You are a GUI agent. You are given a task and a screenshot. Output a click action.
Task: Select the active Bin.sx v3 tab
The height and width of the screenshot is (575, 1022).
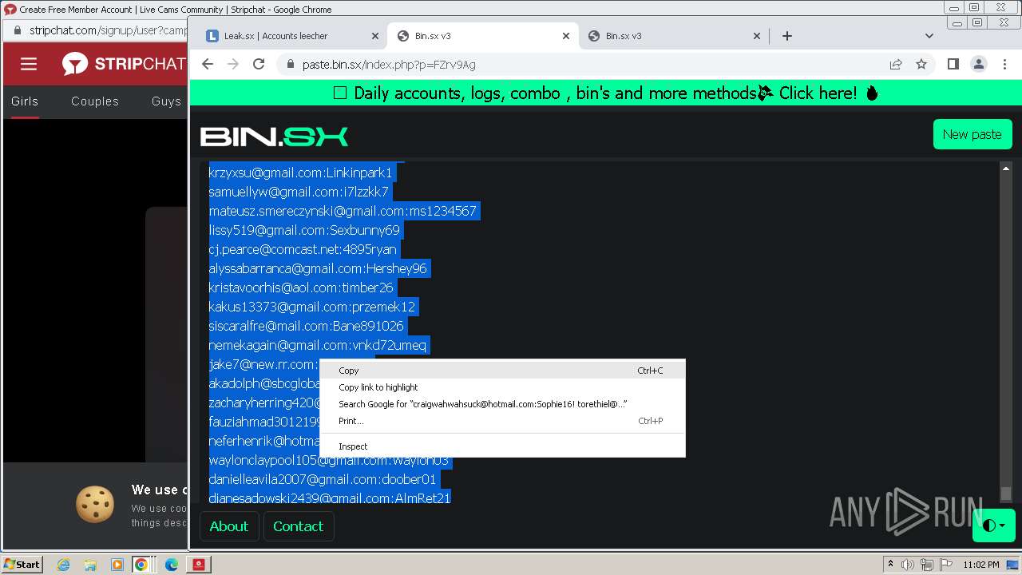tap(482, 36)
